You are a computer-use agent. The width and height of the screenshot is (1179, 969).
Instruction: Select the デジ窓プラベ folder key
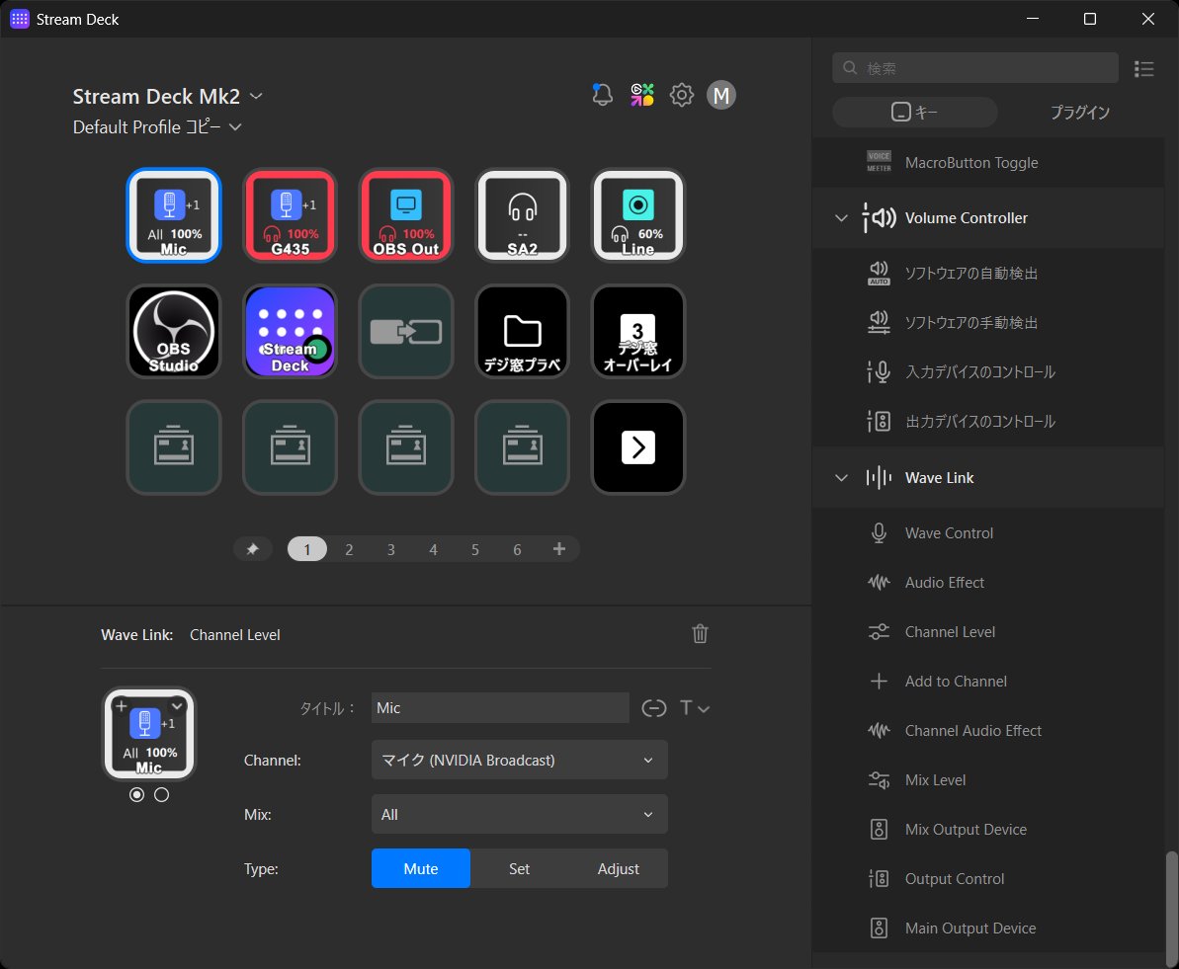(x=523, y=331)
